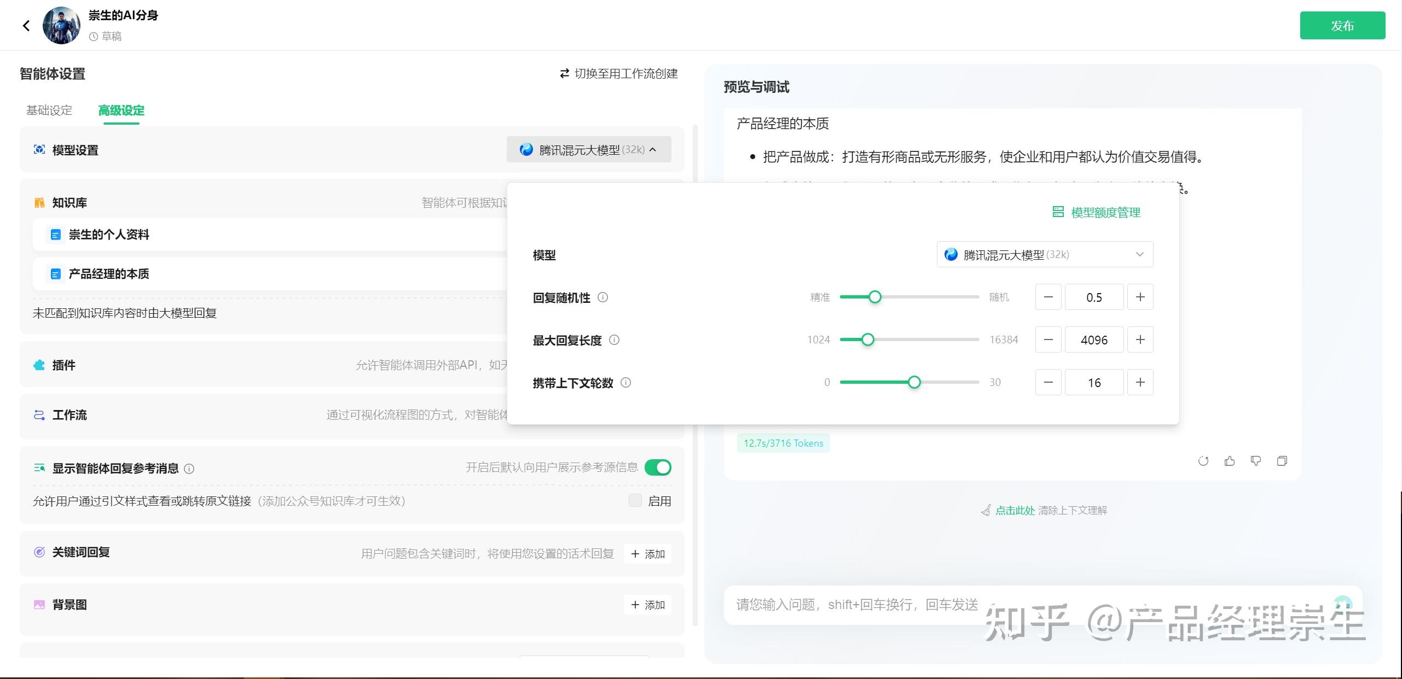Screen dimensions: 1402x679
Task: Click the thumbs up icon
Action: (1229, 461)
